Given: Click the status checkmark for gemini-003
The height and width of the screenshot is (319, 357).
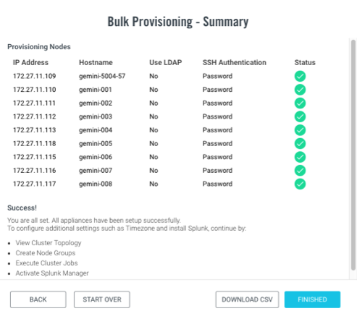Looking at the screenshot, I should click(300, 116).
